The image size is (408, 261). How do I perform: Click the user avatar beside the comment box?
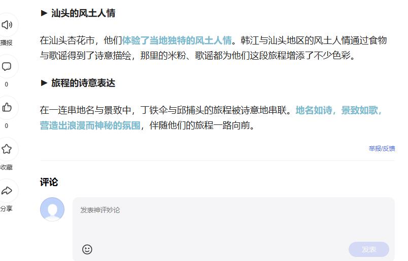[x=52, y=209]
